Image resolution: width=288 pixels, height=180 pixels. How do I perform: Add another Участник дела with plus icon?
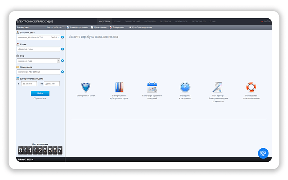pyautogui.click(x=63, y=37)
